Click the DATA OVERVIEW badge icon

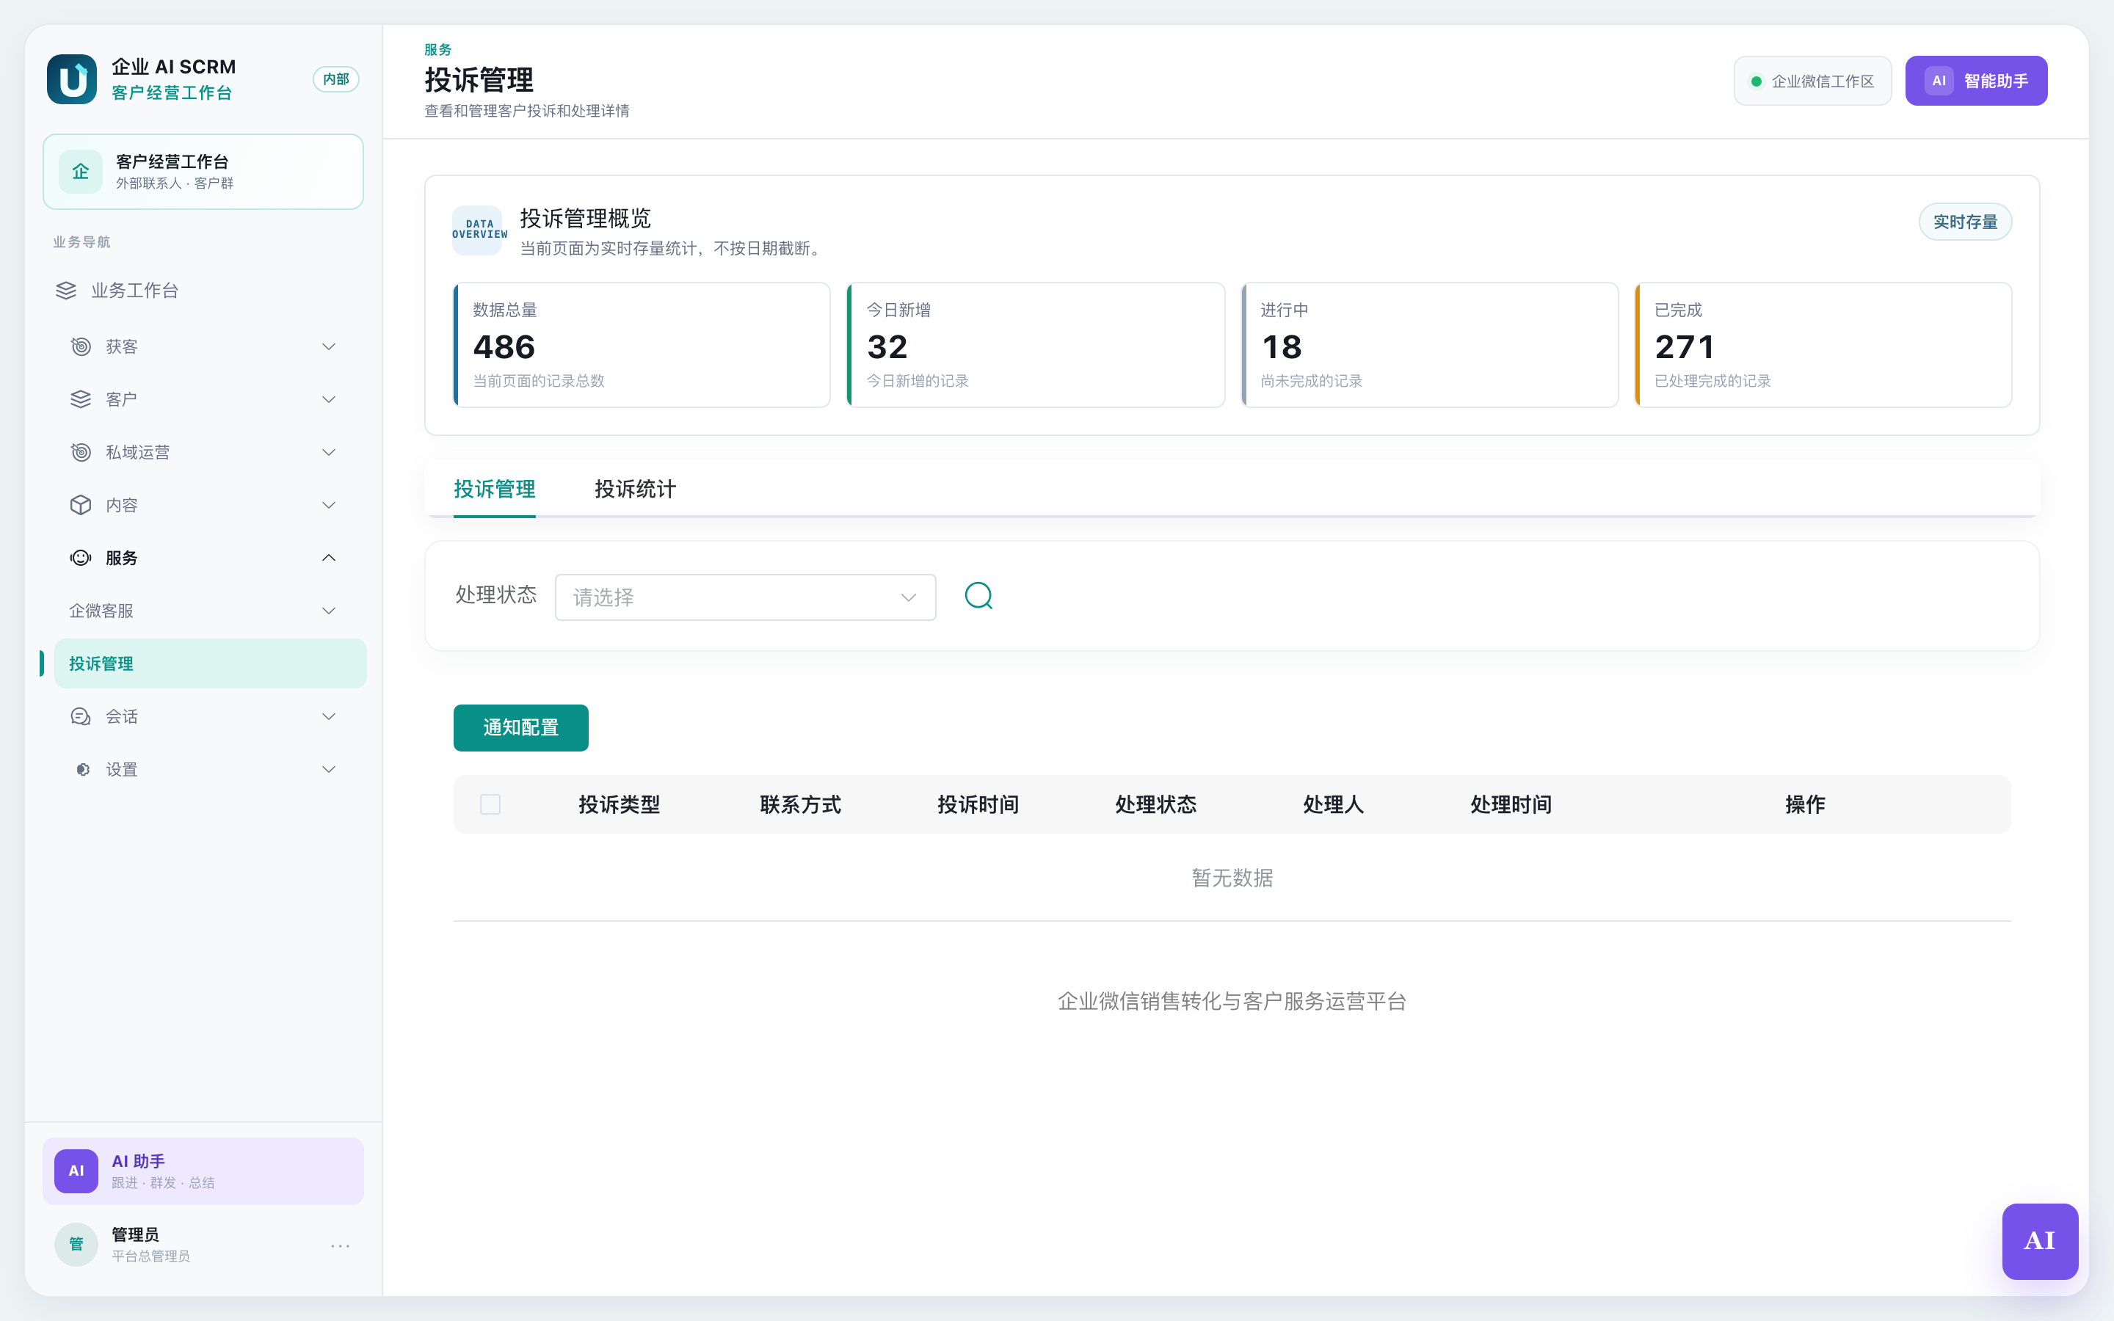pos(478,230)
